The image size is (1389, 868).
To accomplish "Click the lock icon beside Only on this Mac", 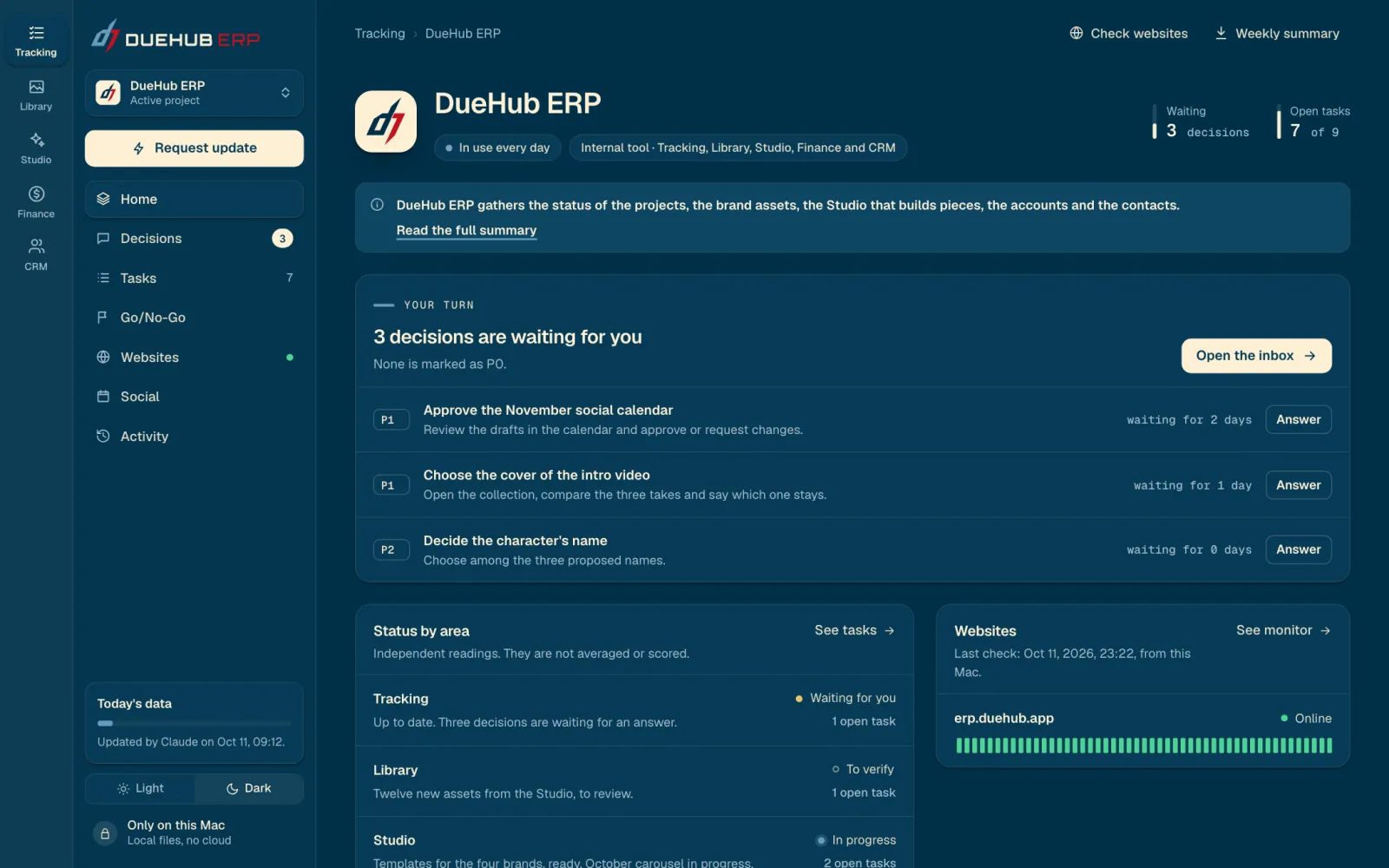I will pos(105,833).
